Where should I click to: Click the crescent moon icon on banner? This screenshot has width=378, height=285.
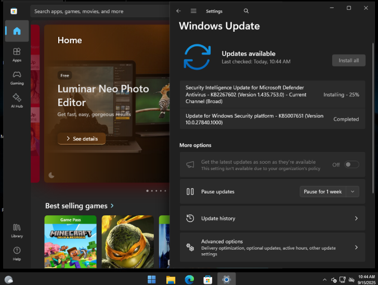(51, 175)
